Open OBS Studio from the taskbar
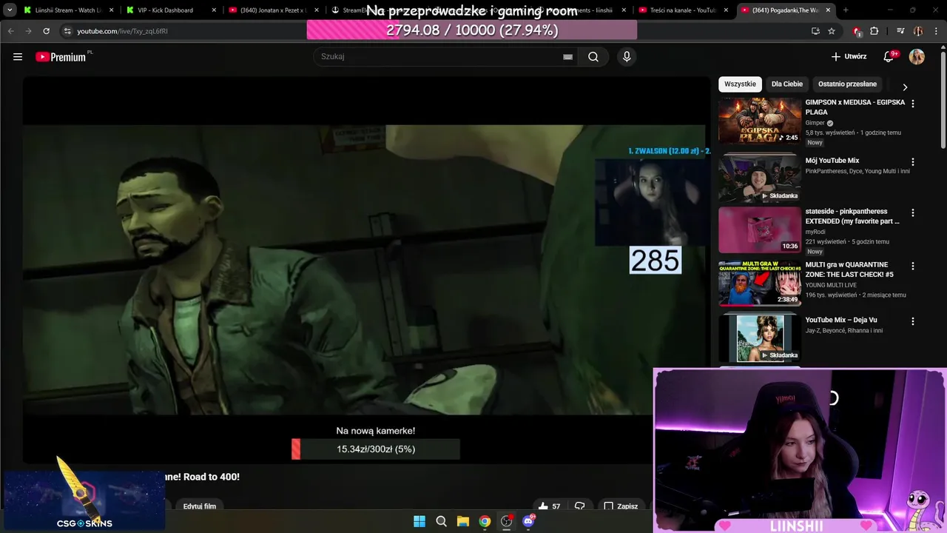 tap(507, 521)
